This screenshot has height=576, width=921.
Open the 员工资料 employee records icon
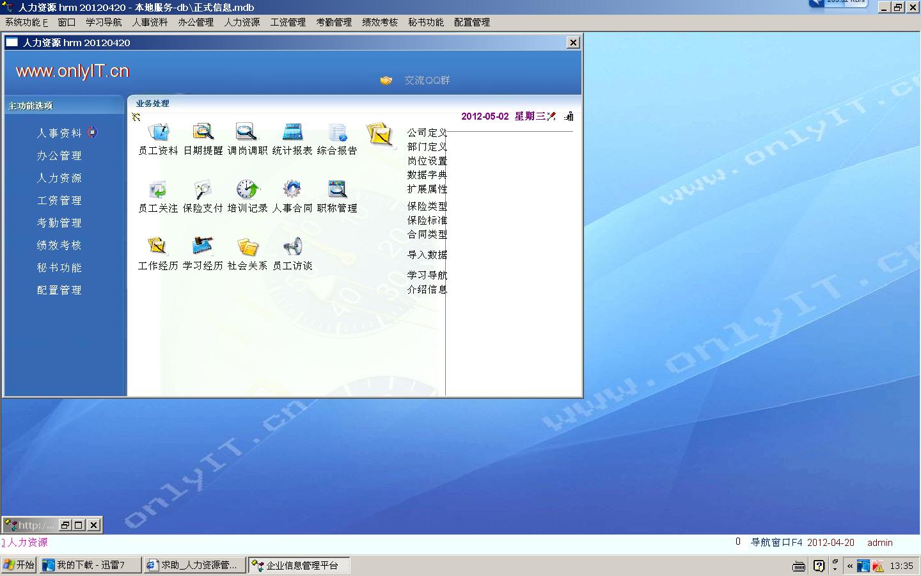pos(158,133)
